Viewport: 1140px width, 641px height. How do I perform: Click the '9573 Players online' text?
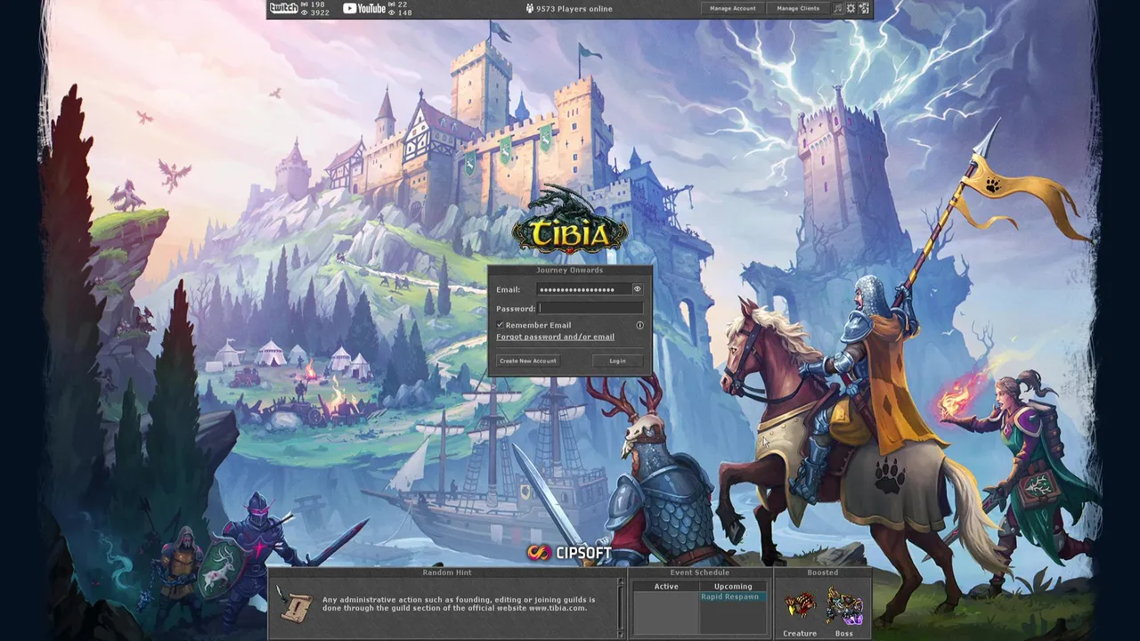tap(574, 9)
